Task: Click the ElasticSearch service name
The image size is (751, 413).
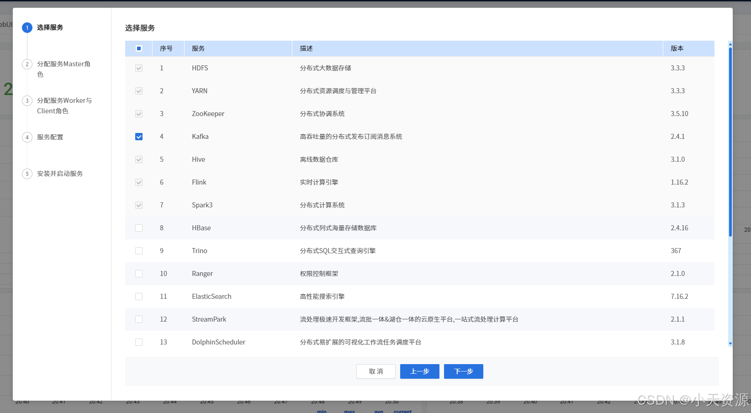Action: coord(212,297)
